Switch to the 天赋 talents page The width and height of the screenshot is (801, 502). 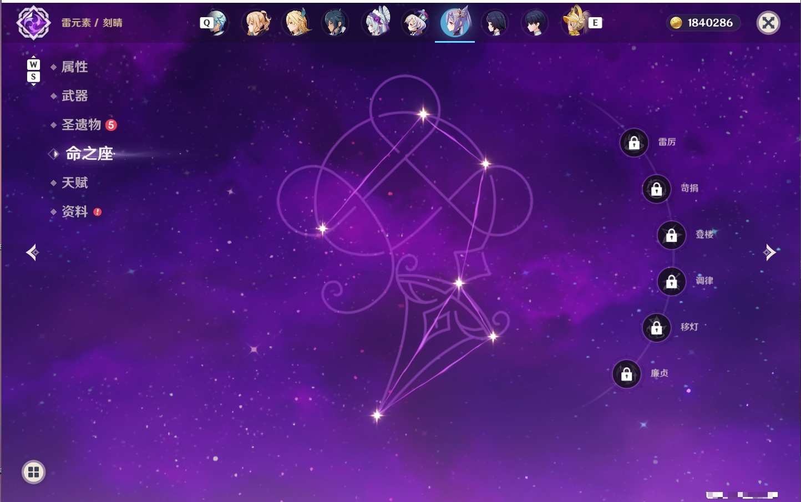pos(74,182)
